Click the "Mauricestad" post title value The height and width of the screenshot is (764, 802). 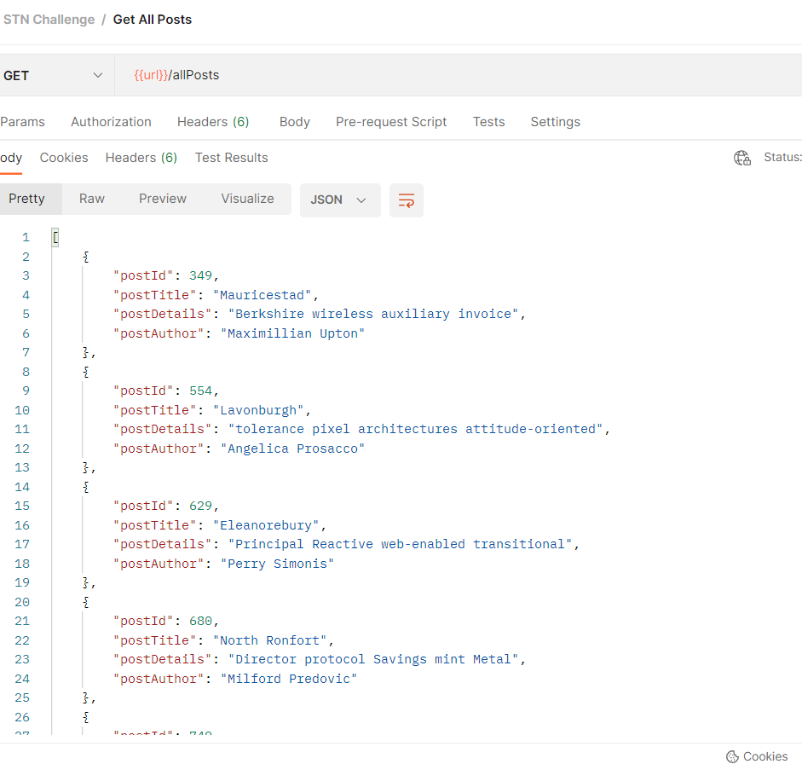click(x=262, y=295)
